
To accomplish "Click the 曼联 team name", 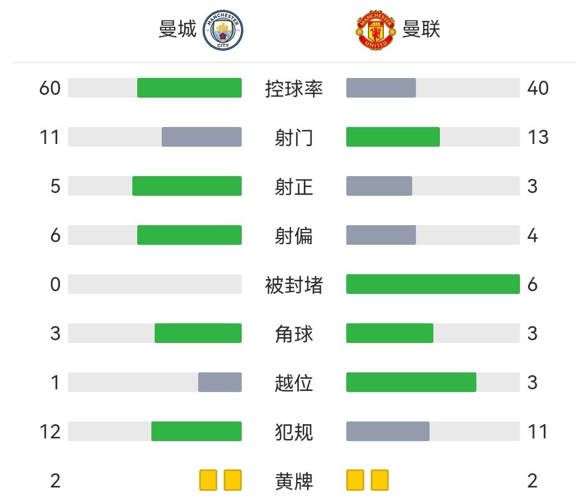I will (421, 29).
